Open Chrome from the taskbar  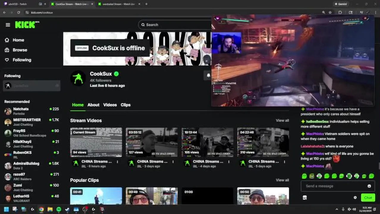coord(41,209)
